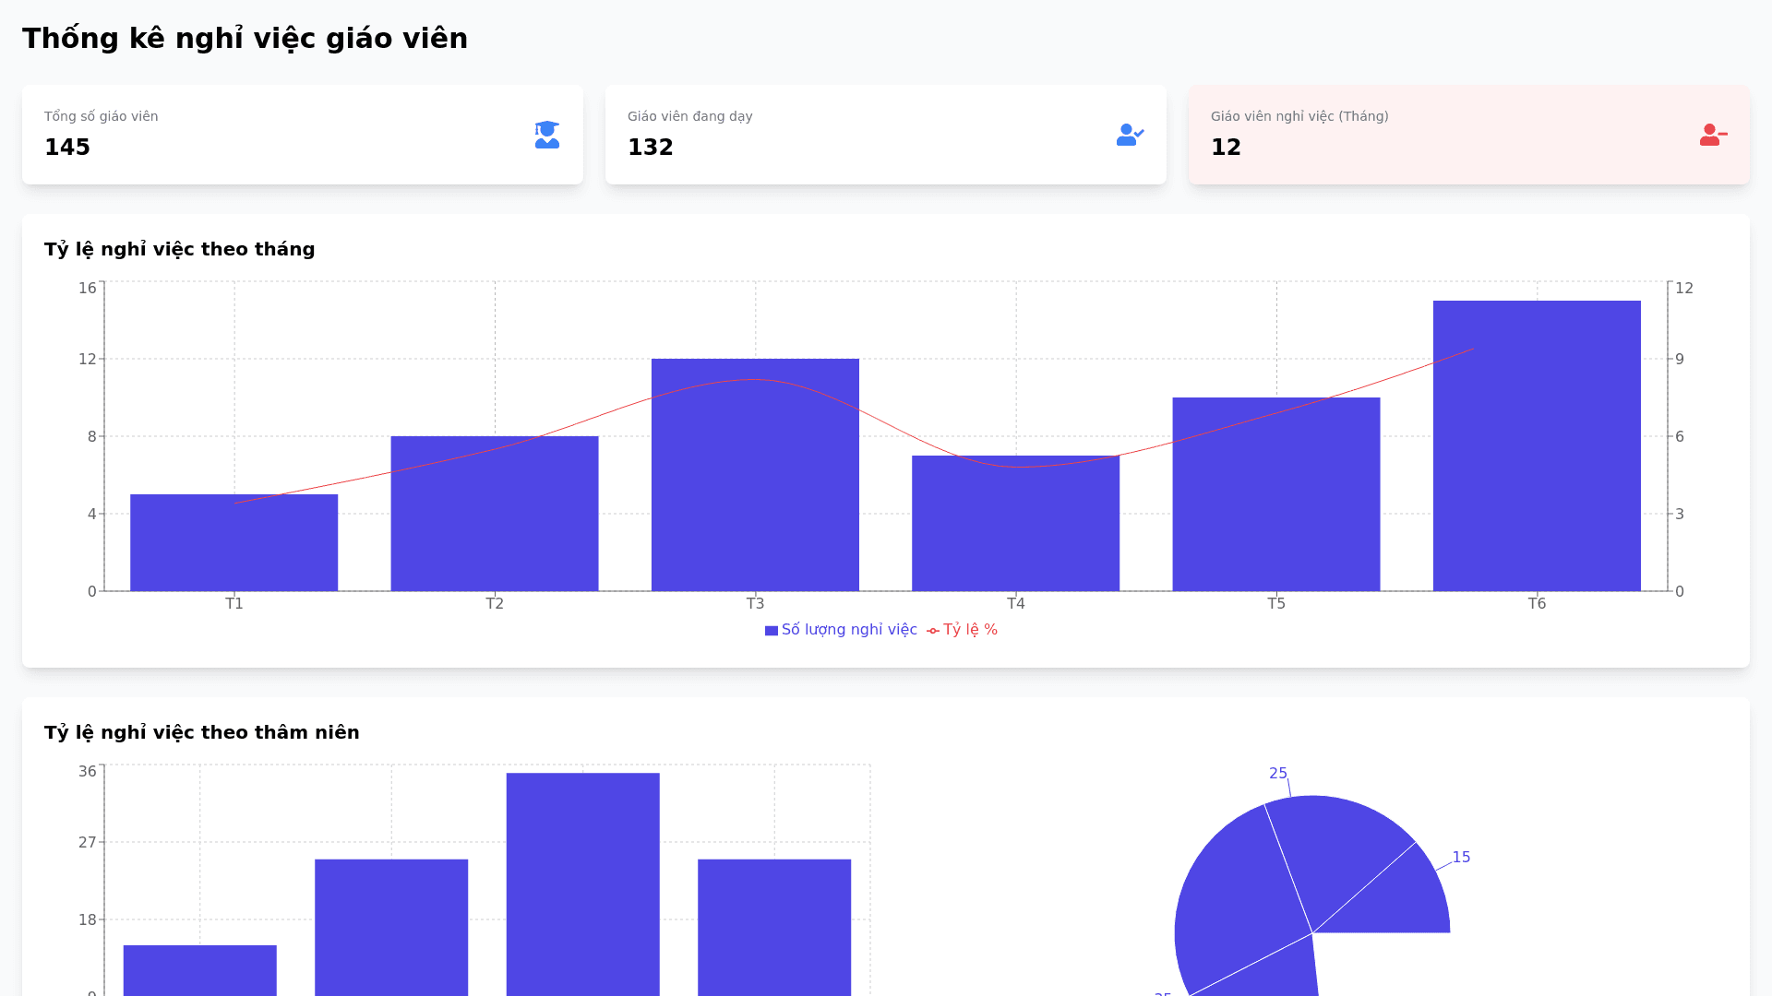Click the blue legend square icon

(772, 631)
